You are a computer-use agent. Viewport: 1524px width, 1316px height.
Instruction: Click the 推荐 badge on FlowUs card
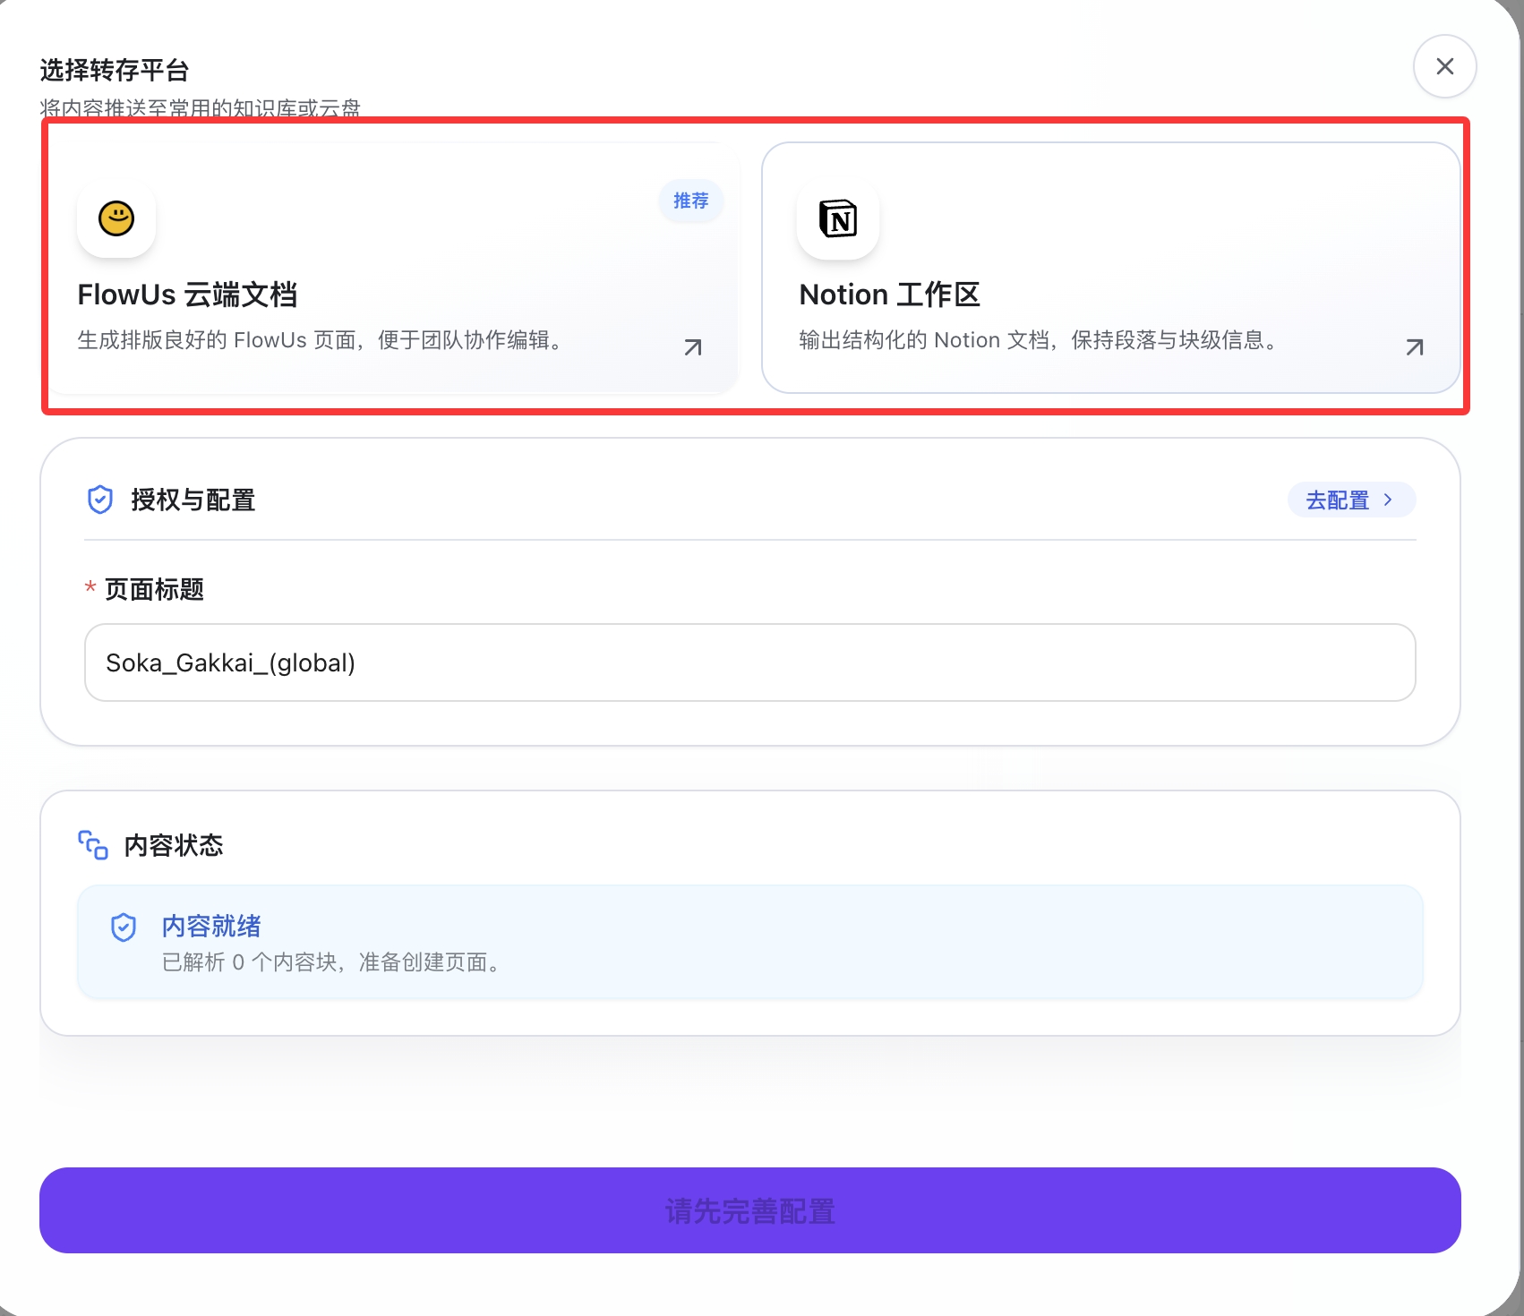[690, 201]
